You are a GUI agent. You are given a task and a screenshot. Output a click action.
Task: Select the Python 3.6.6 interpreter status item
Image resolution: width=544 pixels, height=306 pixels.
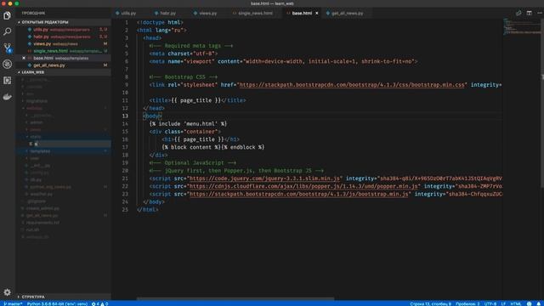(x=57, y=303)
